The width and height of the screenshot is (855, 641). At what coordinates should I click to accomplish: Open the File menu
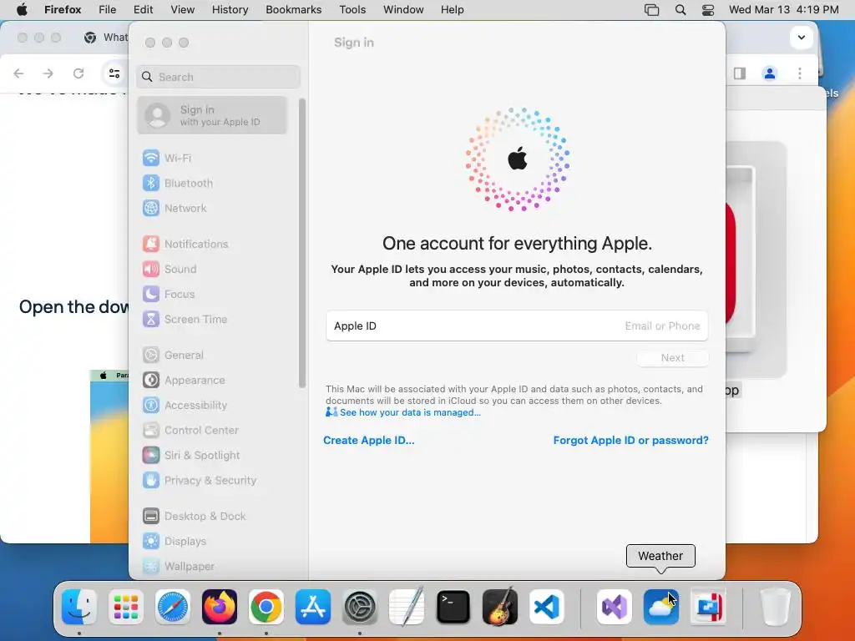point(108,10)
